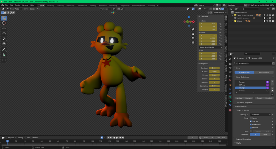Jump to timeline end

pyautogui.click(x=123, y=138)
